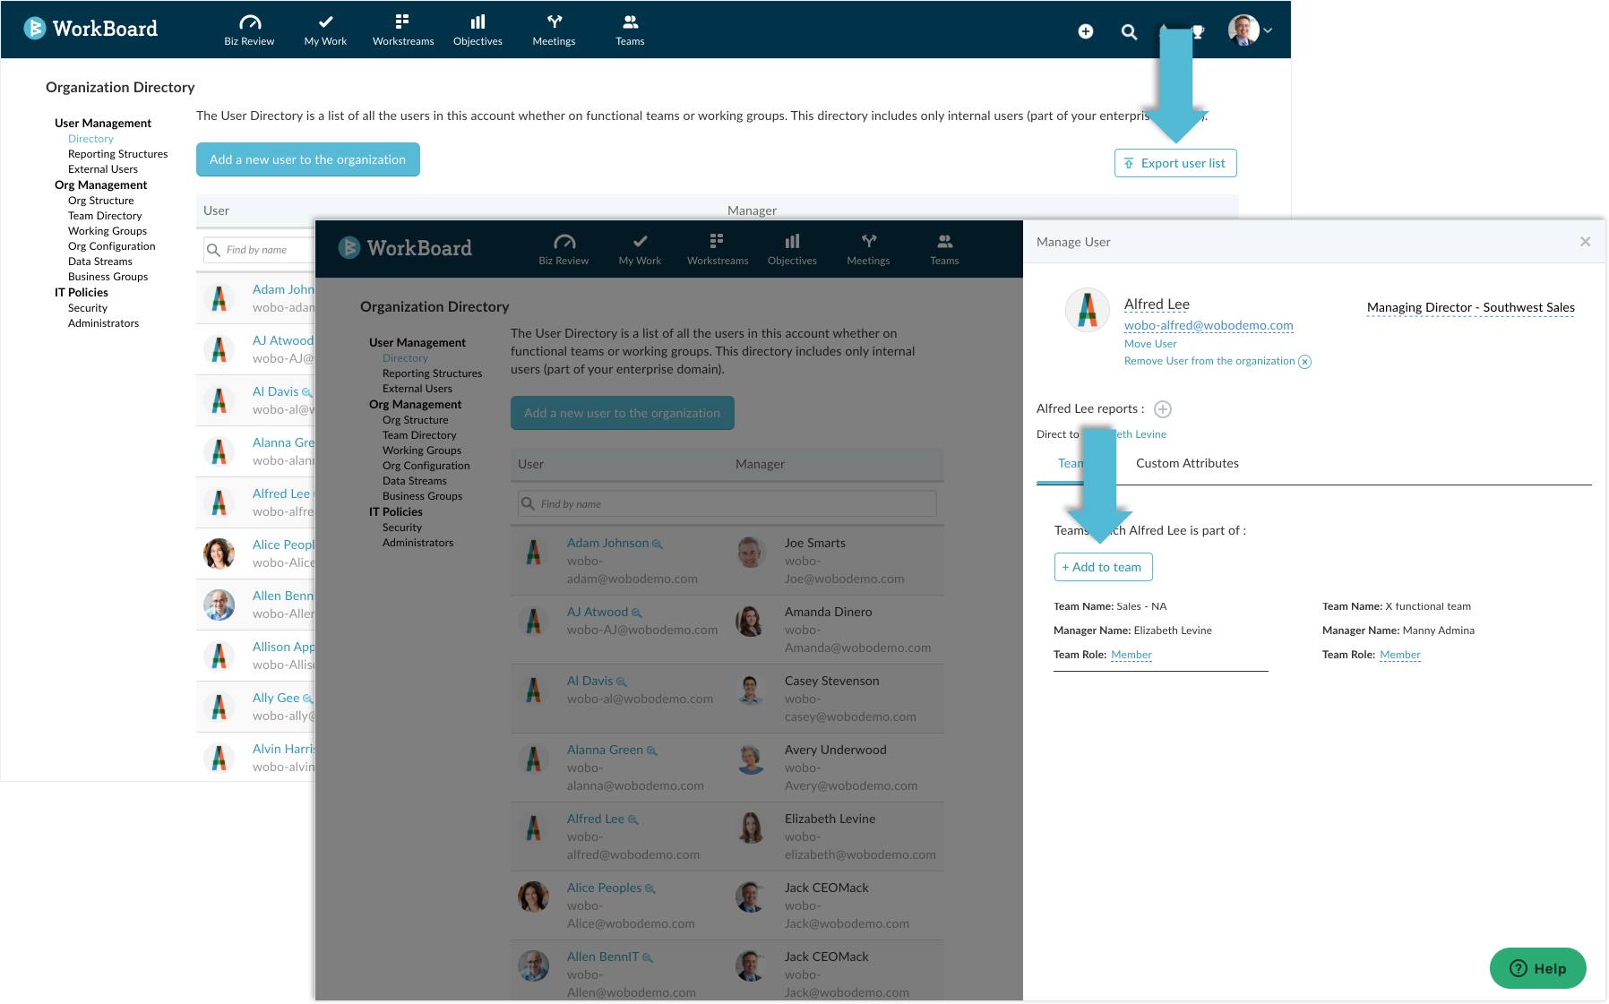Click the magnifier icon beside Alfred Lee, front window
Screen dimensions: 1609x1004
pyautogui.click(x=633, y=820)
